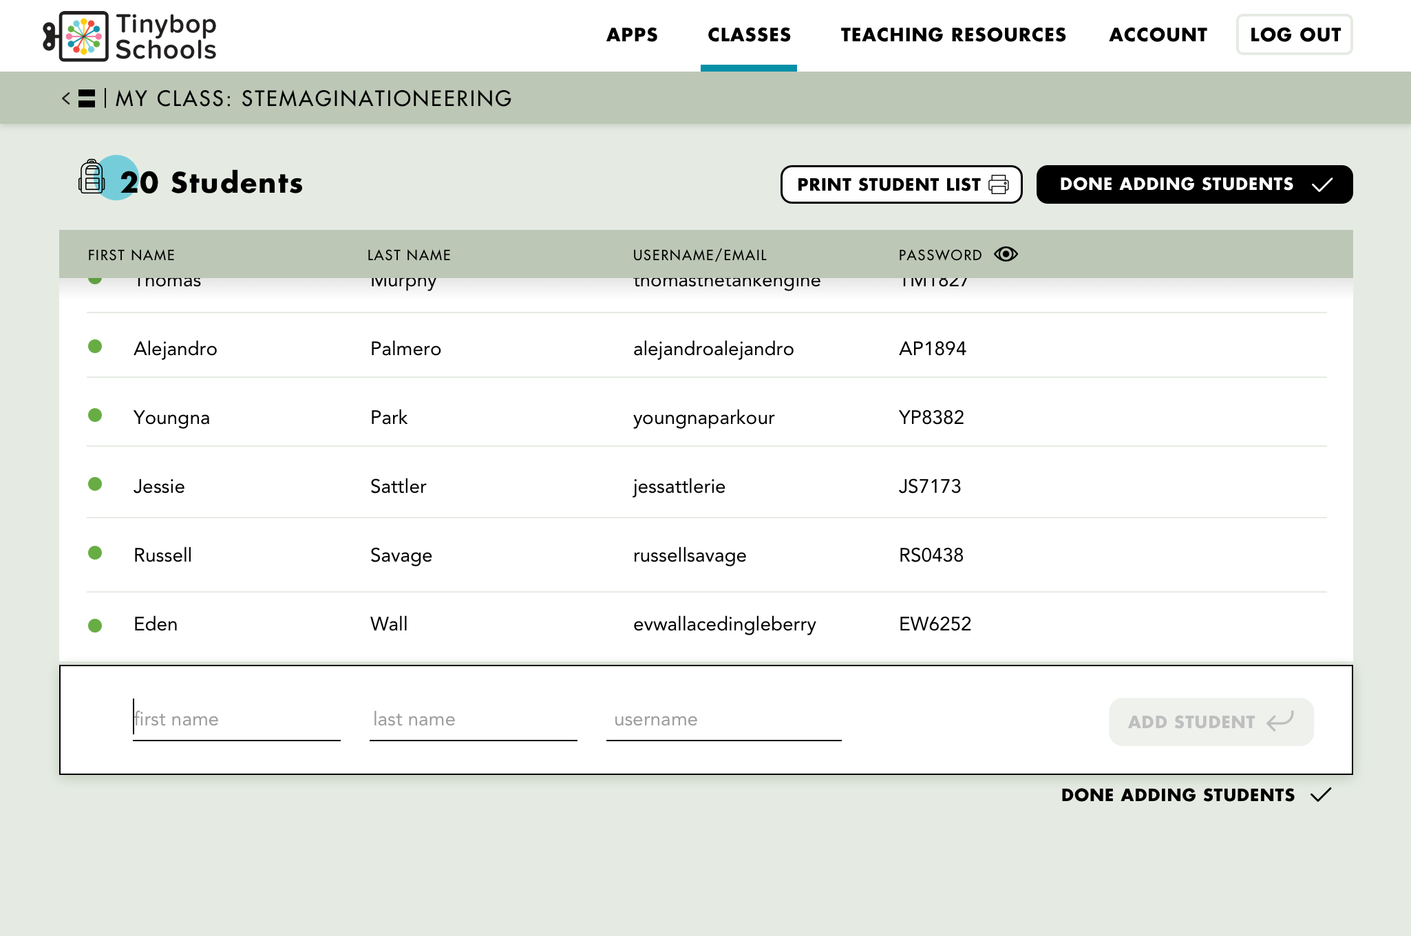Click the Log Out button
Viewport: 1411px width, 936px height.
coord(1295,34)
